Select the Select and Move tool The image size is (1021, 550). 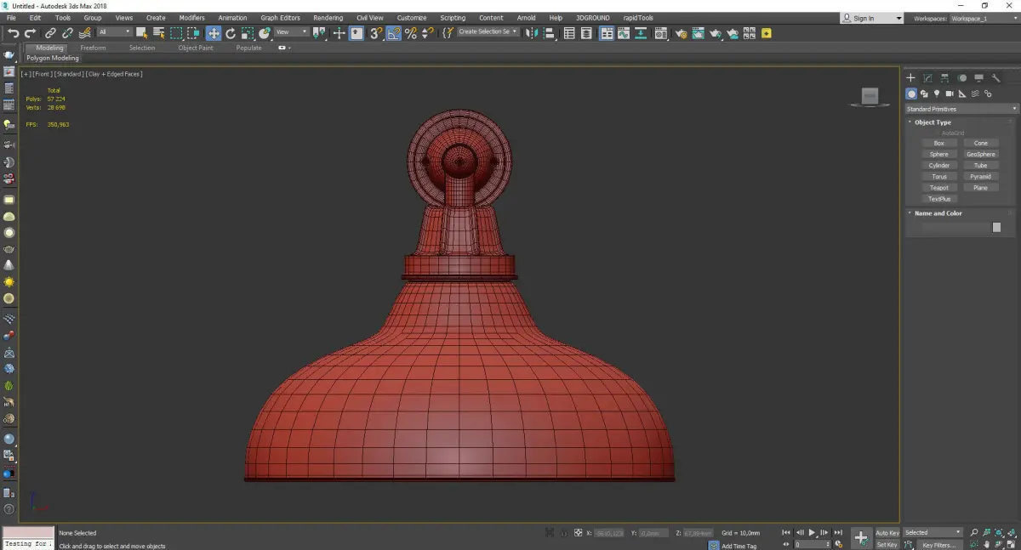(213, 33)
